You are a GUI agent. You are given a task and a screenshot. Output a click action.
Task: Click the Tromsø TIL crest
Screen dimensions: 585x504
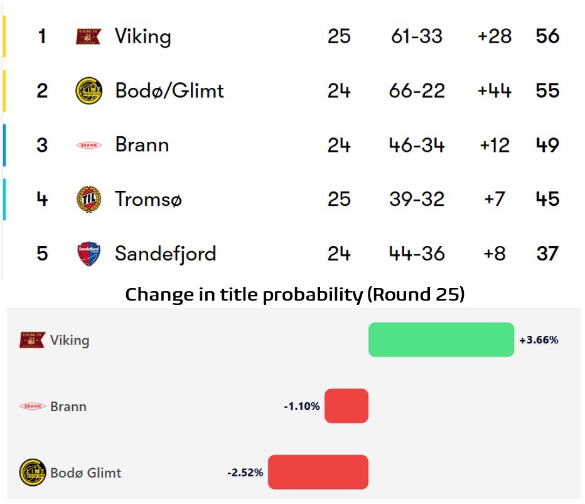point(89,199)
